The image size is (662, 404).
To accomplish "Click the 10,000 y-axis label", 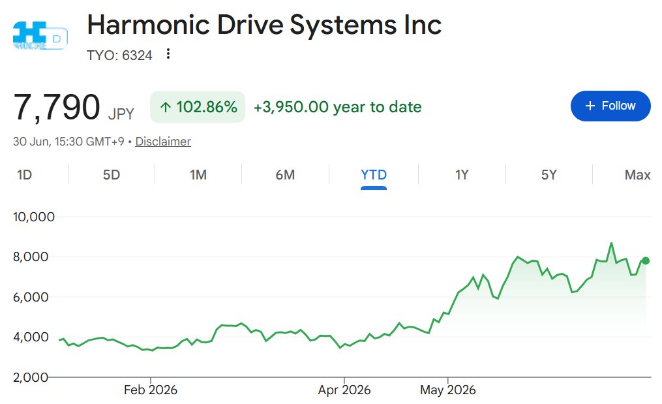I will point(34,217).
